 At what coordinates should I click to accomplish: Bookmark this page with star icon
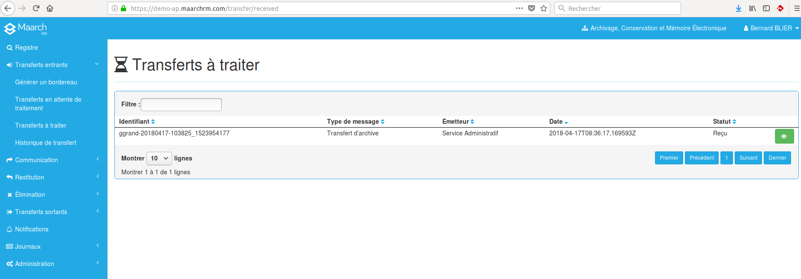[x=544, y=8]
